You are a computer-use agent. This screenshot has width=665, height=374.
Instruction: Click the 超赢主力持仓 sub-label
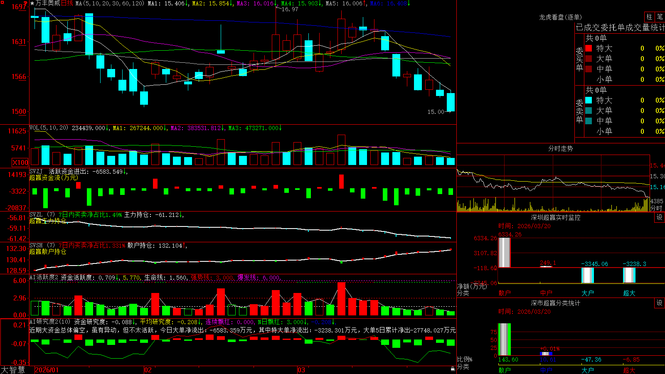48,221
